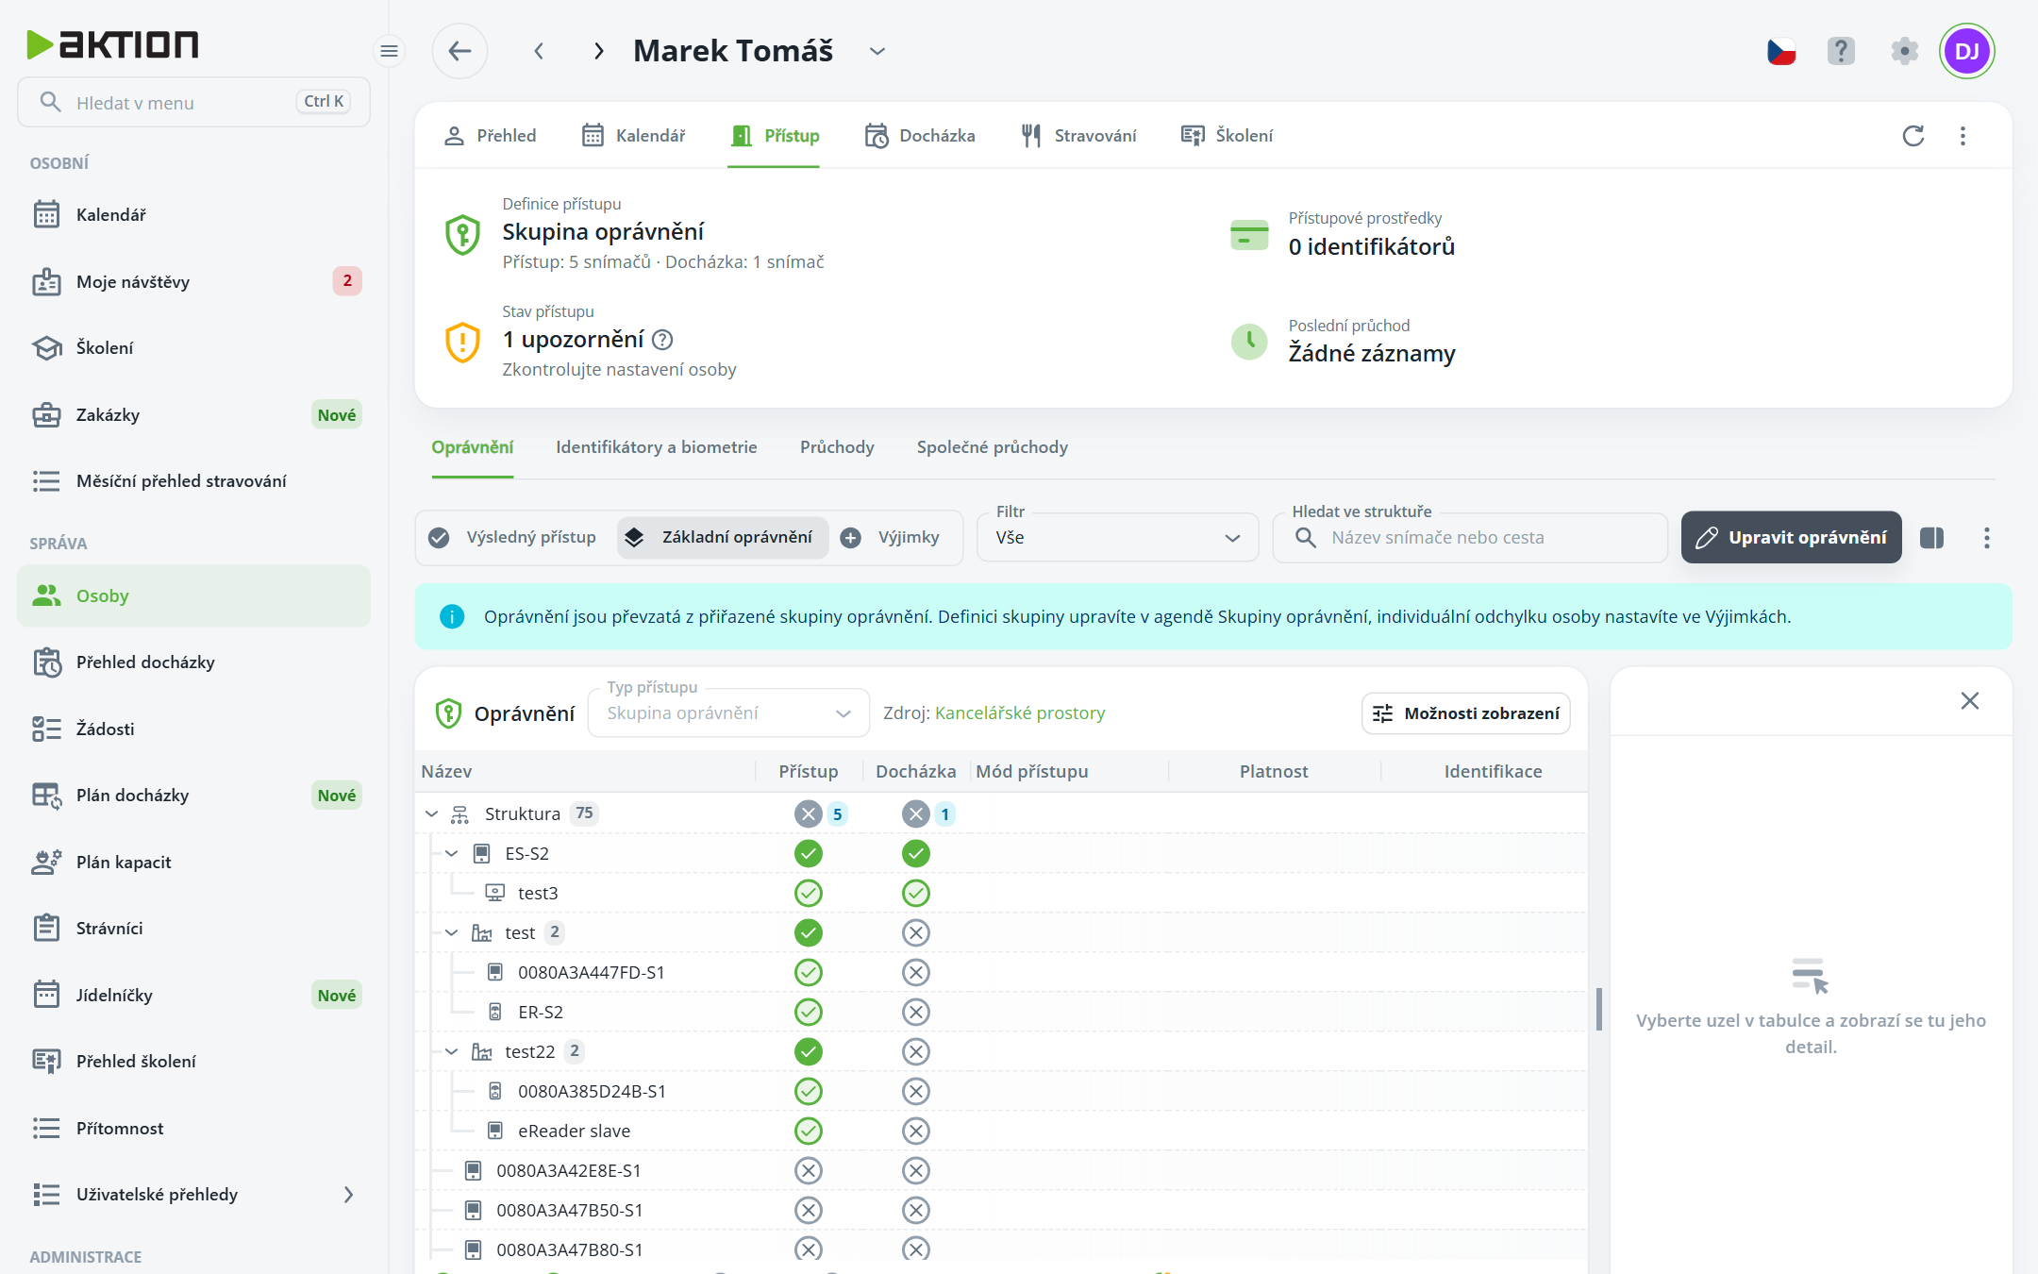Open the DJ user avatar menu

coord(1966,51)
